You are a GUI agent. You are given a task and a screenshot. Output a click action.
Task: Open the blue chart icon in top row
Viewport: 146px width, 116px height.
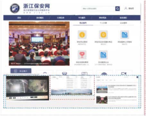pos(125,35)
